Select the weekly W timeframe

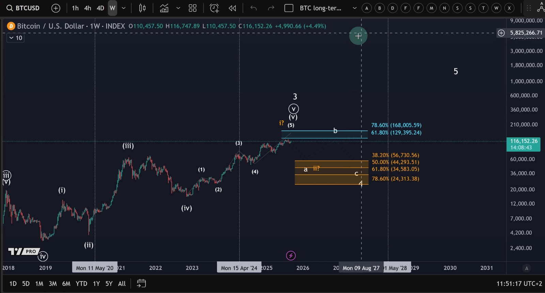[112, 8]
